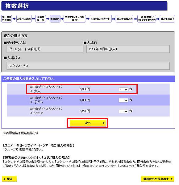The height and width of the screenshot is (185, 179).
Task: Click the ダイレクト・イン(前売り) field
Action: tap(45, 49)
